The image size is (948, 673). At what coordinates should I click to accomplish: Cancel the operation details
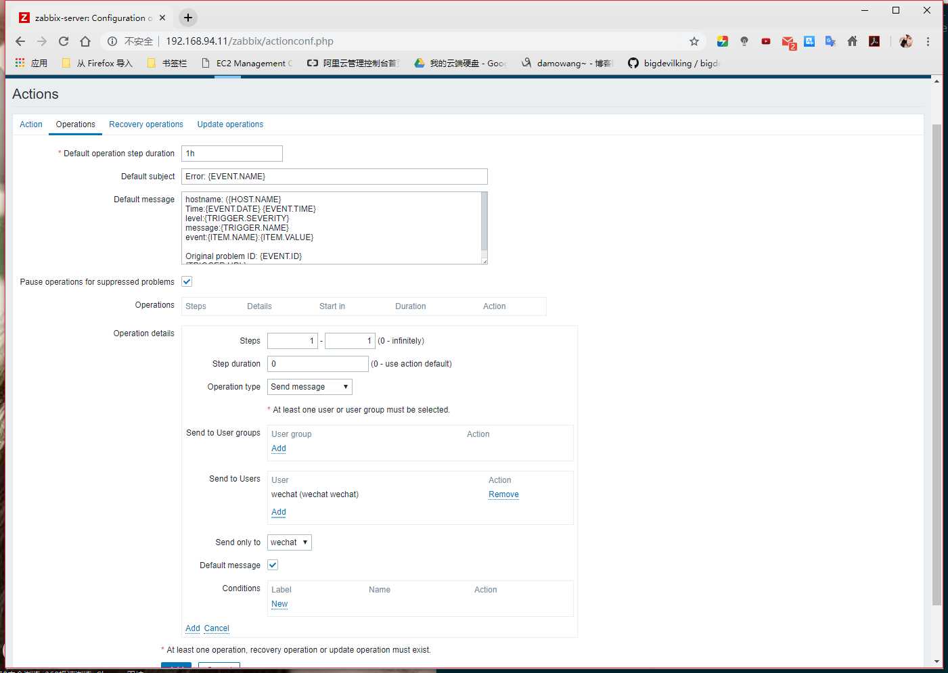[217, 628]
